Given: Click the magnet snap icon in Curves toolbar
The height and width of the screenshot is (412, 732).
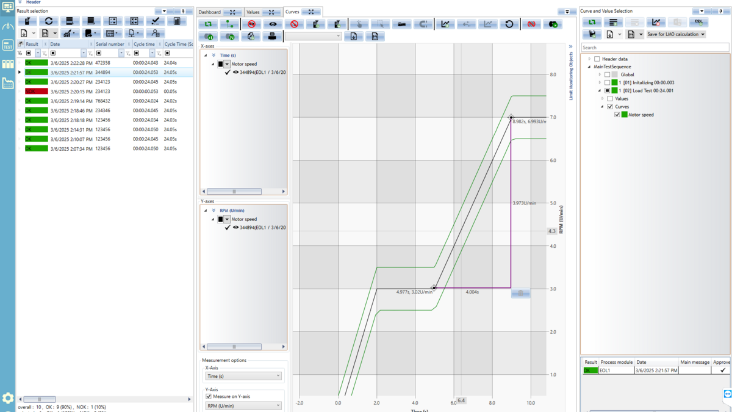Looking at the screenshot, I should pyautogui.click(x=423, y=24).
